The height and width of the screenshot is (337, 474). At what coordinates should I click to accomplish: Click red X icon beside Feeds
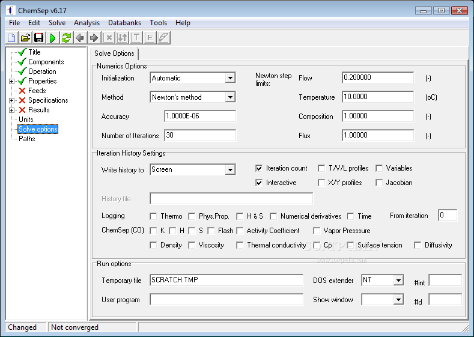point(22,91)
